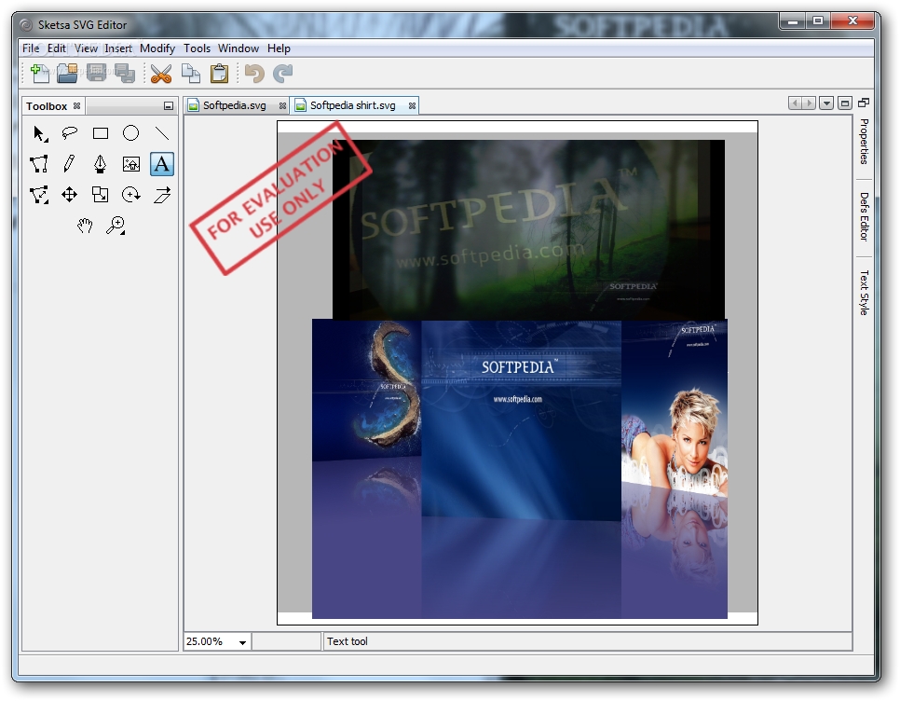Expand the Properties side panel
This screenshot has width=900, height=701.
pyautogui.click(x=864, y=142)
